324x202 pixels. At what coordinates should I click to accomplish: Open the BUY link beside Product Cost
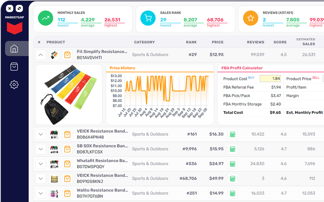coord(251,78)
